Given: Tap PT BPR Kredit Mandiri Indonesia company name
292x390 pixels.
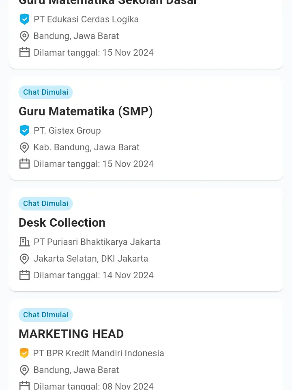Looking at the screenshot, I should (99, 353).
